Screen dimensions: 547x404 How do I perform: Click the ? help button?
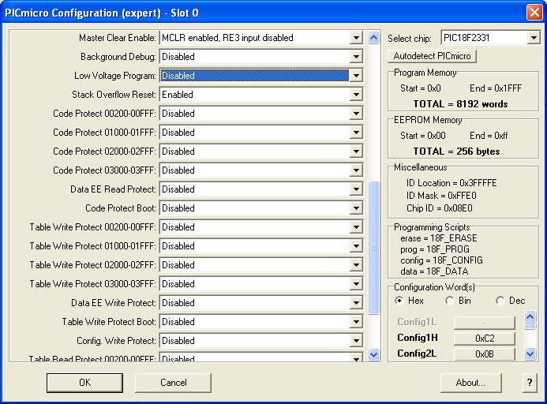530,383
